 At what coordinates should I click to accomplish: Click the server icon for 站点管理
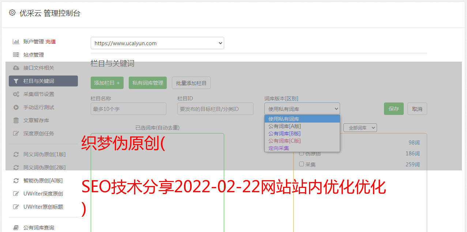coord(16,55)
